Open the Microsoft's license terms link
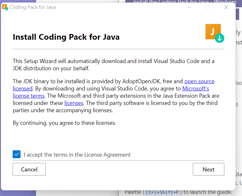The height and width of the screenshot is (196, 242). (196, 89)
